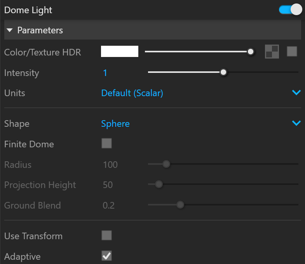Toggle the small texture enable square
This screenshot has width=305, height=264.
click(x=292, y=52)
